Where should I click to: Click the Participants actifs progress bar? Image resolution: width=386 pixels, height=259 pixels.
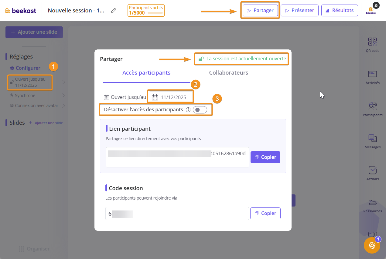coord(155,13)
